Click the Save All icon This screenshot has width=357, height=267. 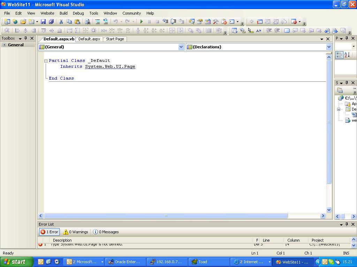[x=51, y=22]
